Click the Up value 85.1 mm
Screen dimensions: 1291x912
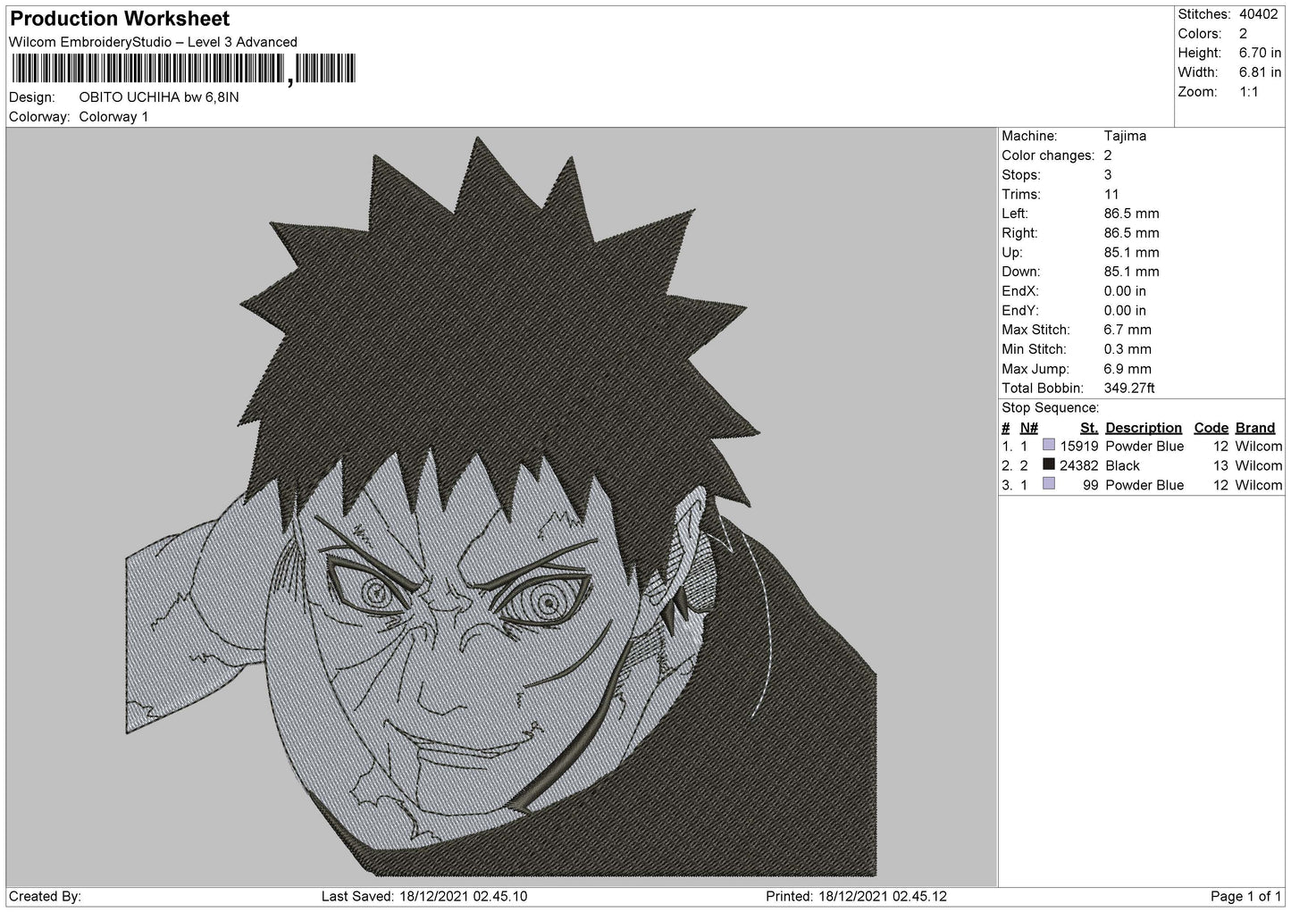(1131, 253)
